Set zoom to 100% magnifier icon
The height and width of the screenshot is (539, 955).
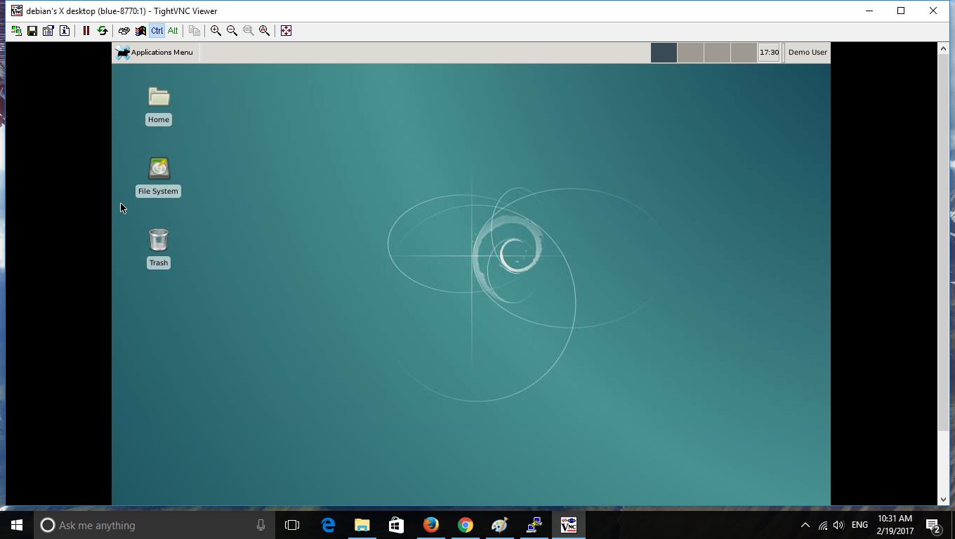249,31
